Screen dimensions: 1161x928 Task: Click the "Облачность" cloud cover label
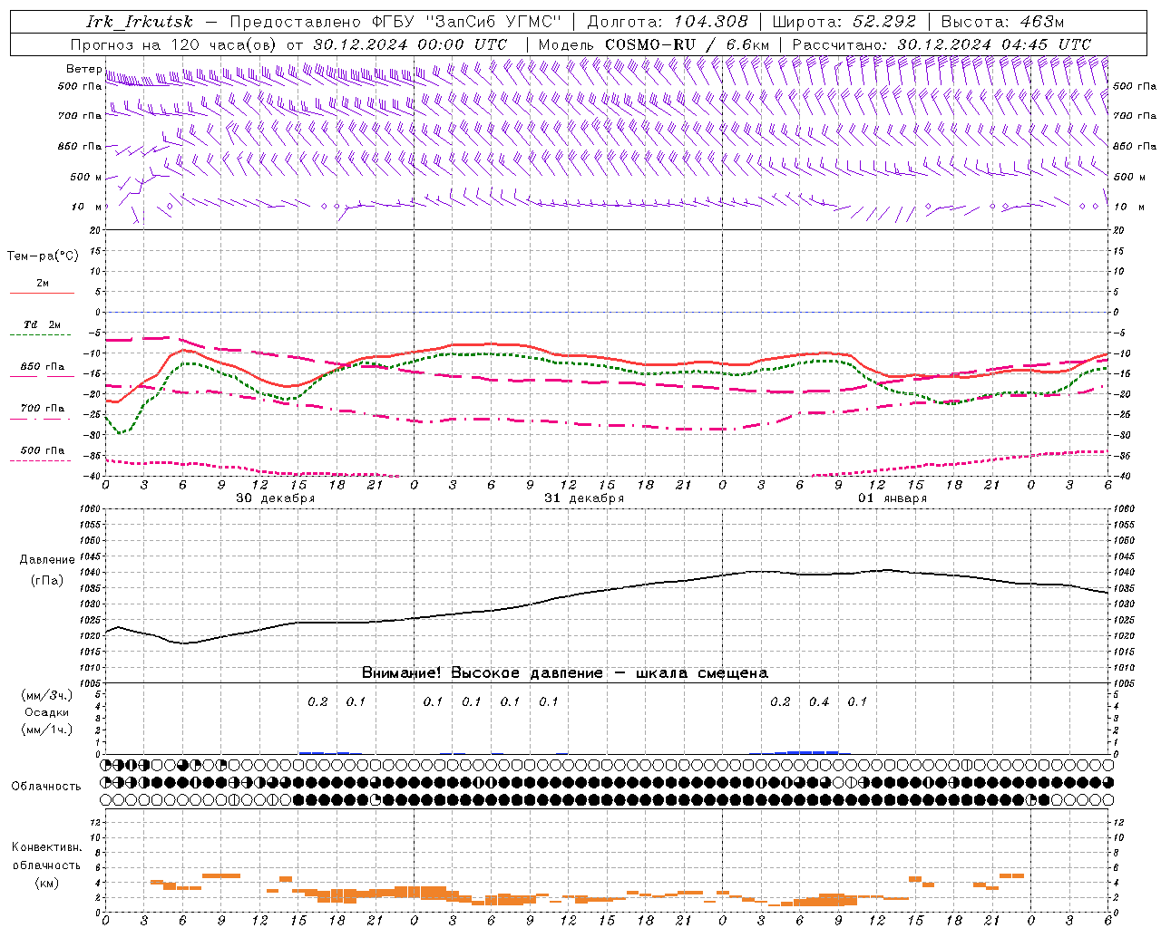(46, 787)
